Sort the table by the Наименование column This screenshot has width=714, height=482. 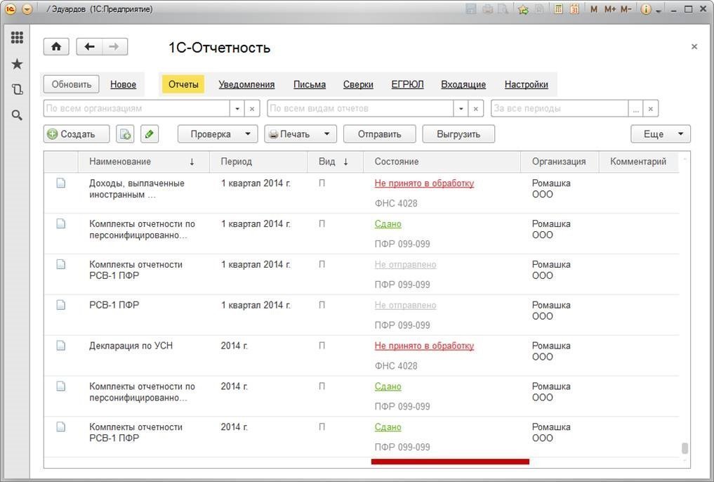(144, 162)
